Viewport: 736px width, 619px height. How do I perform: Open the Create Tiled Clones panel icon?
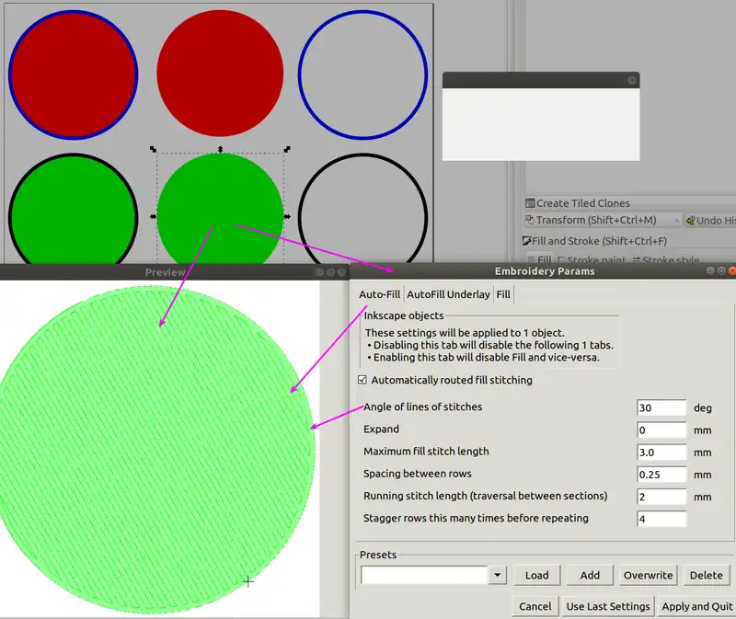(x=530, y=203)
